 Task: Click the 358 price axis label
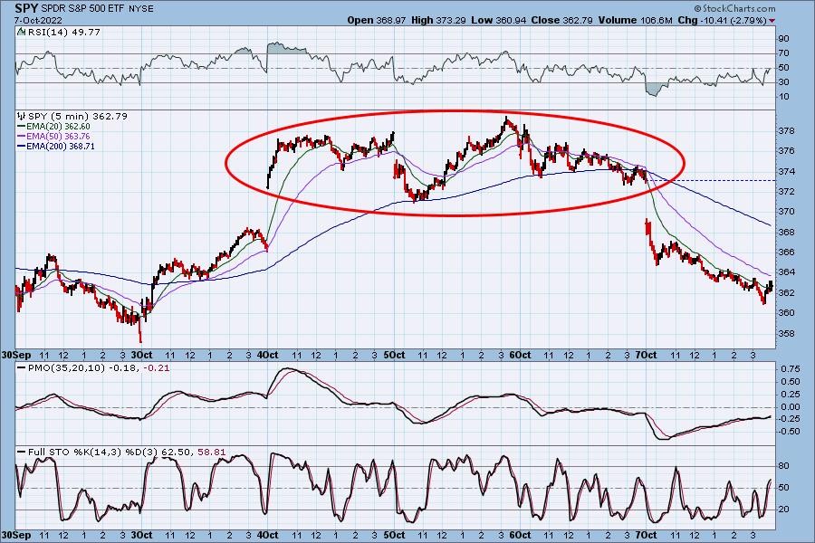point(787,334)
